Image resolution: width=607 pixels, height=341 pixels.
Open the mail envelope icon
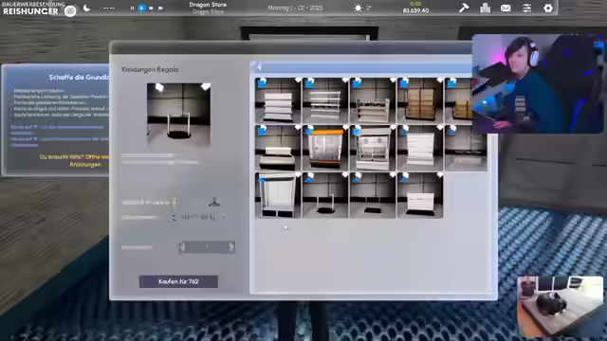tap(506, 9)
